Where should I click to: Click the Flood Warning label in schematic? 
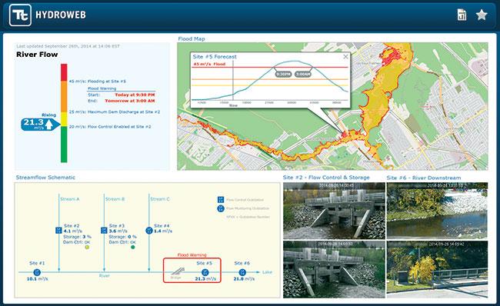pos(192,255)
